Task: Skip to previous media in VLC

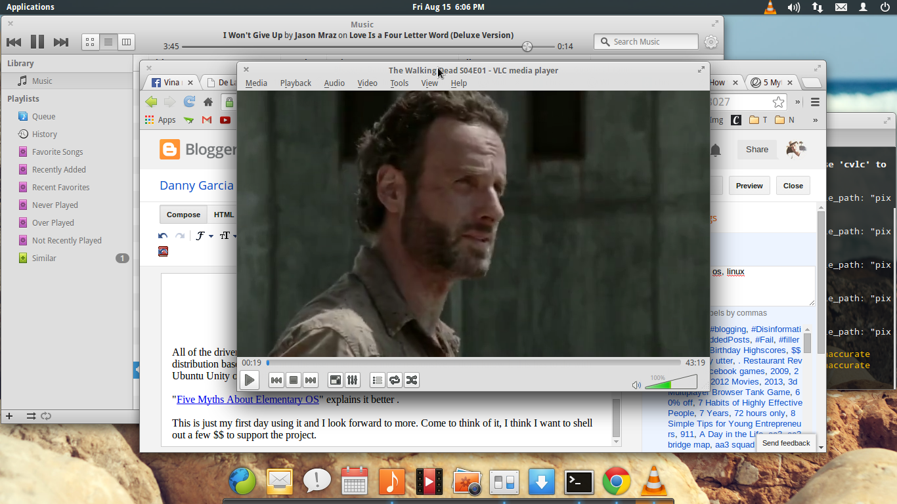Action: pos(276,380)
